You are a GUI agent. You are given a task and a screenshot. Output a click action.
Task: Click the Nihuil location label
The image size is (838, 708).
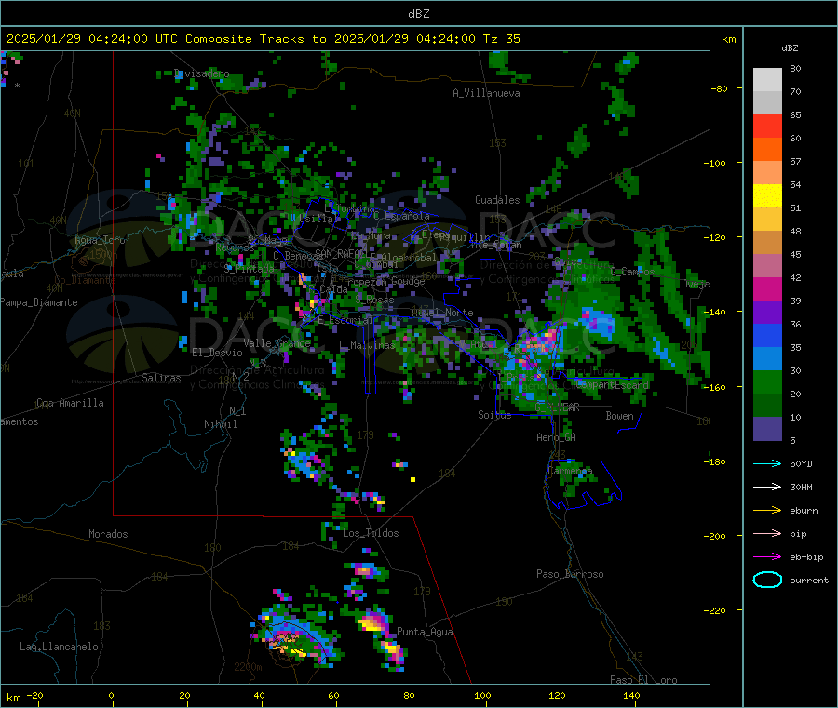tap(220, 424)
